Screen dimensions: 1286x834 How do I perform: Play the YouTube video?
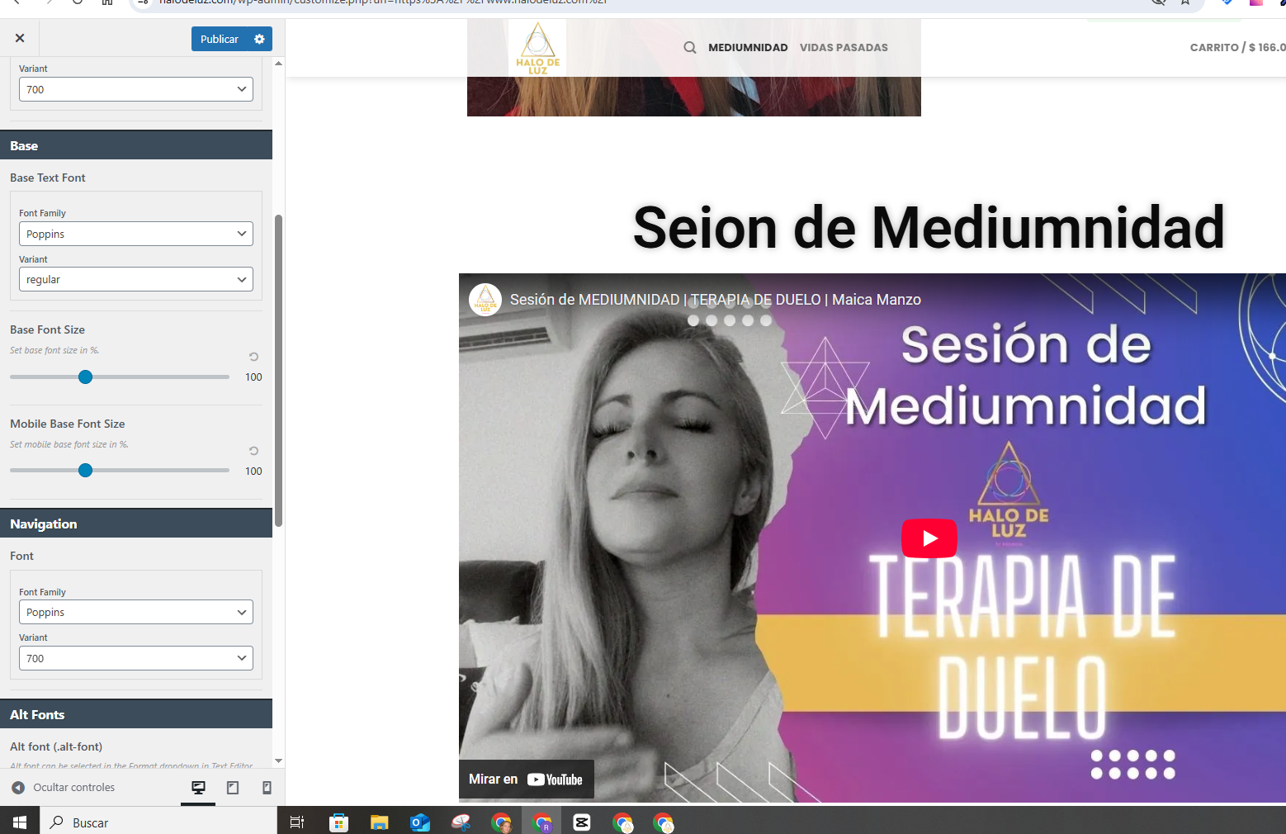pyautogui.click(x=929, y=538)
